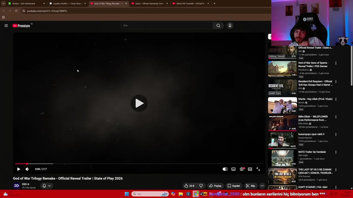Click the Windows taskbar search box

(150, 194)
